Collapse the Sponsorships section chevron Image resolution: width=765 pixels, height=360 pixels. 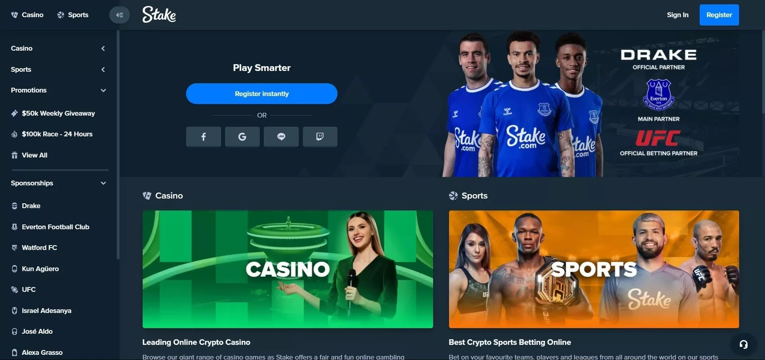click(x=103, y=183)
